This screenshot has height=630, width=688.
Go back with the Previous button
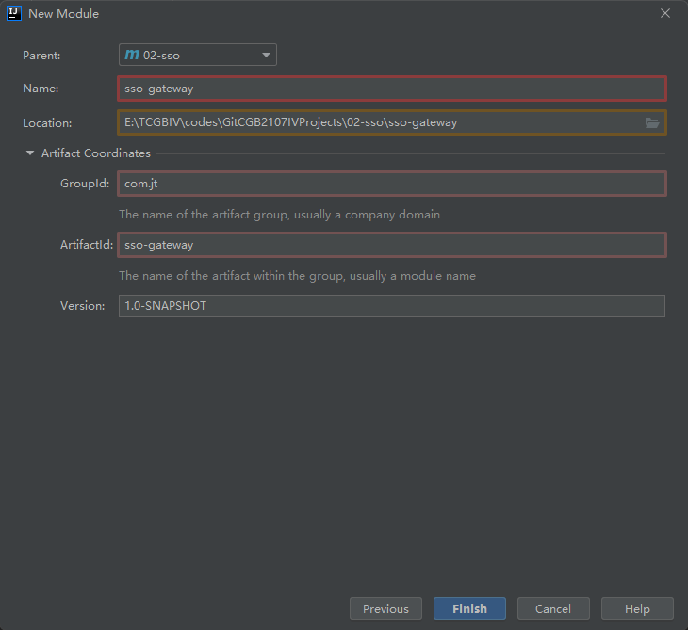click(x=385, y=608)
